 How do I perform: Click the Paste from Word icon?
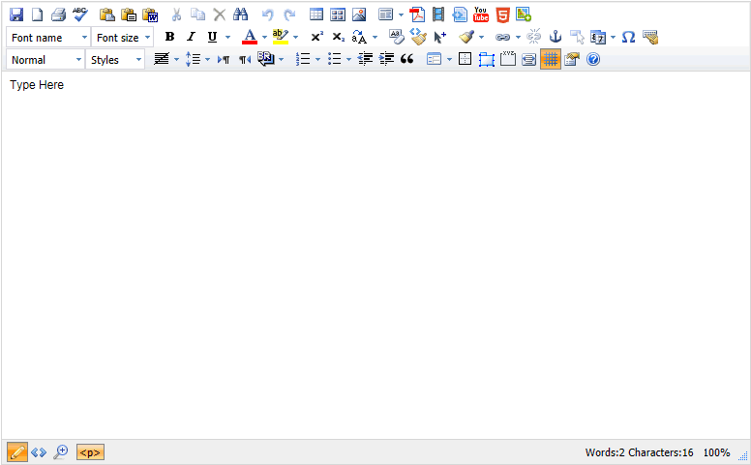(x=150, y=15)
